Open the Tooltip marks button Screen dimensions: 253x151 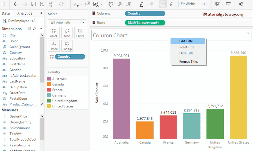pos(67,46)
